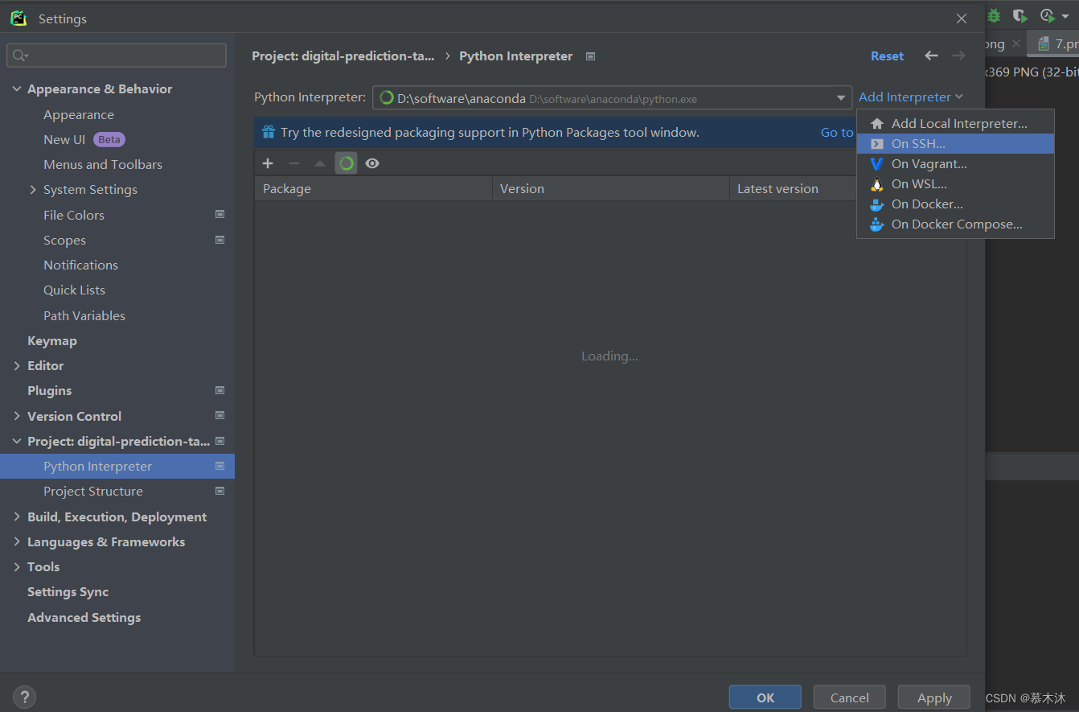The width and height of the screenshot is (1079, 712).
Task: Open Settings Sync page
Action: click(x=68, y=592)
